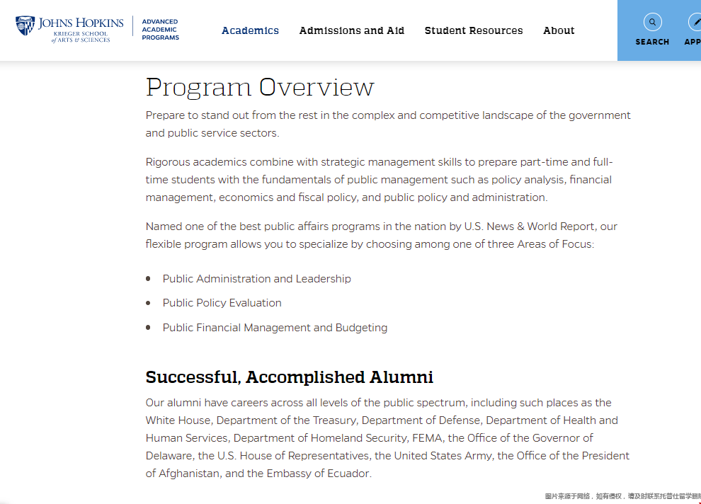701x504 pixels.
Task: Click the bullet before Public Administration and Leadership
Action: click(148, 279)
